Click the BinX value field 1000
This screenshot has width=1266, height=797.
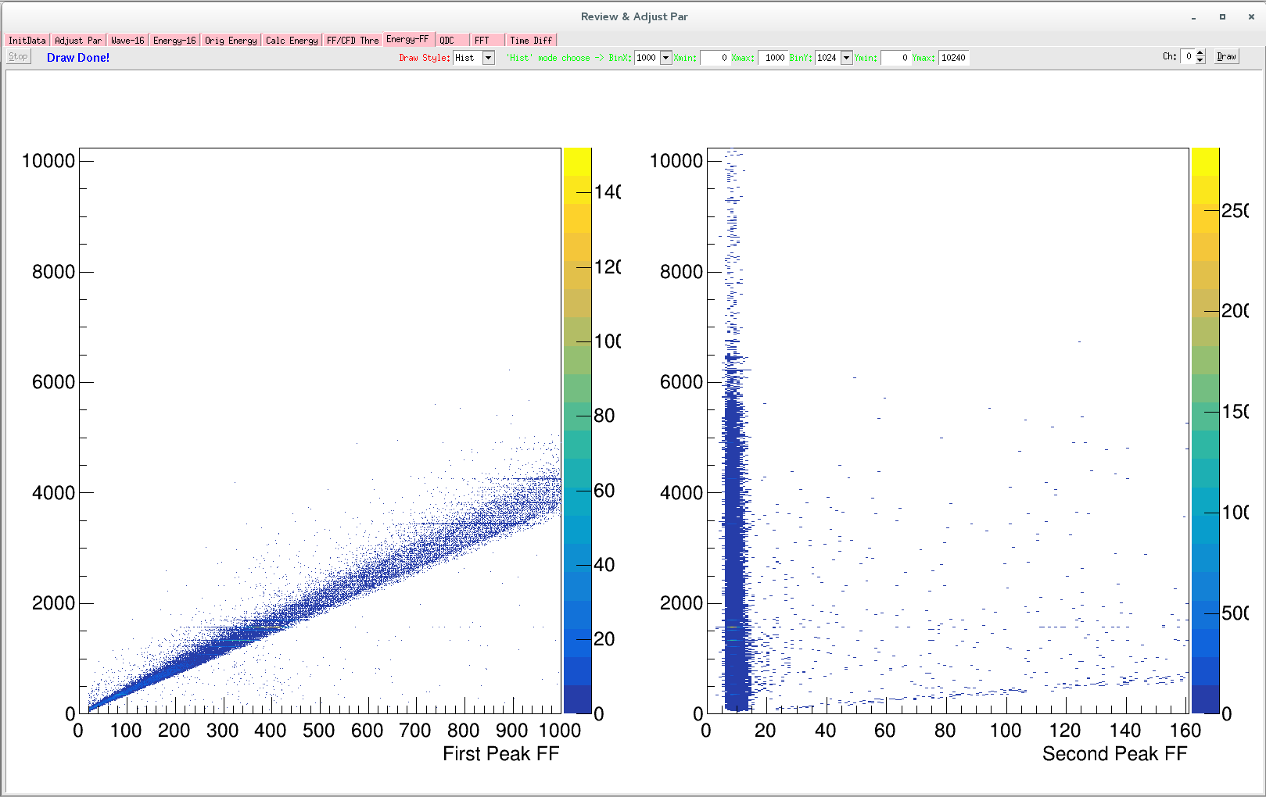(x=647, y=58)
